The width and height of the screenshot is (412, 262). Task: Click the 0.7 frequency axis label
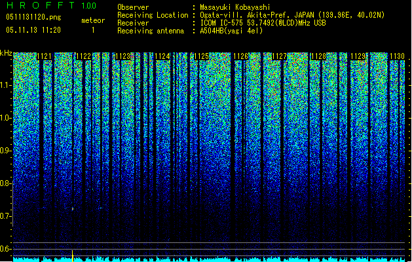pyautogui.click(x=5, y=216)
